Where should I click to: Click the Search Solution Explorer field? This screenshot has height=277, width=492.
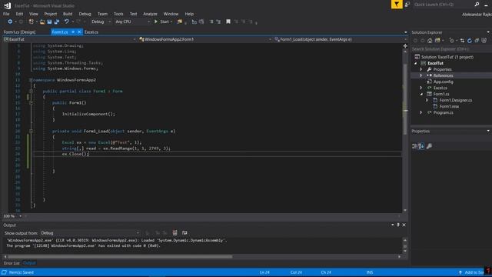pos(451,49)
